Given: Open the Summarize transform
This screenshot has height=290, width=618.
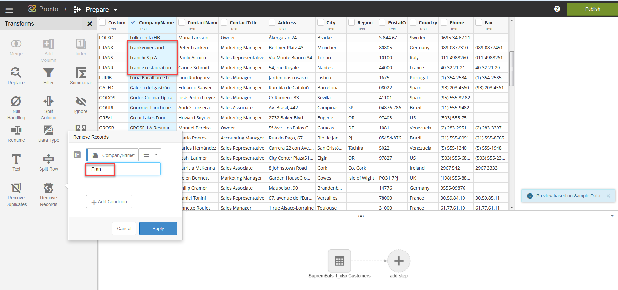Looking at the screenshot, I should (x=81, y=73).
